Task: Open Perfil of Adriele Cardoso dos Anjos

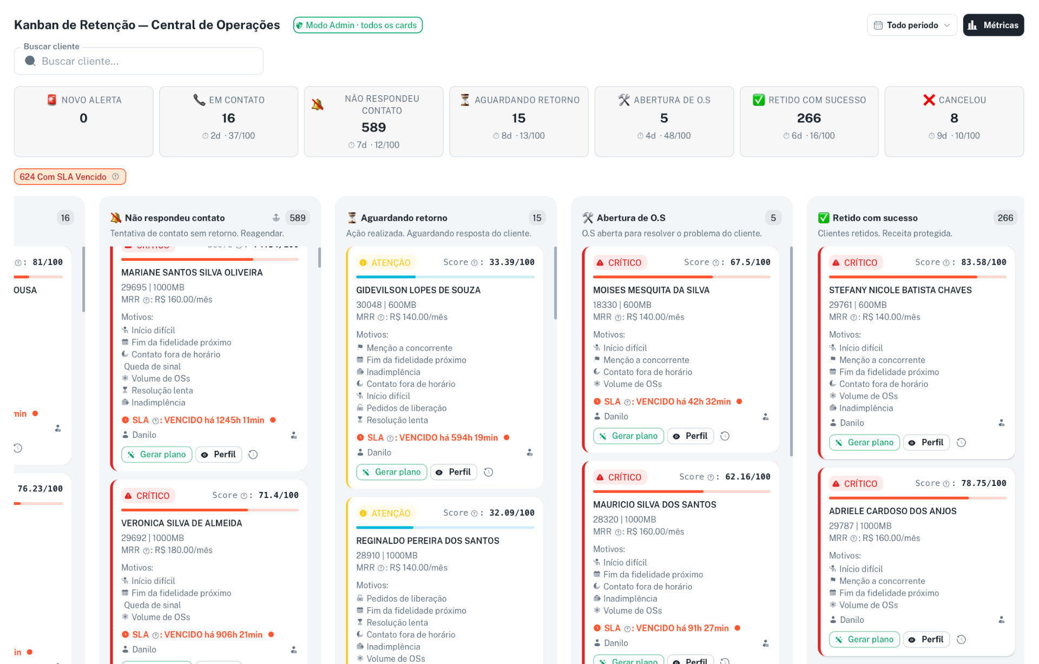Action: pyautogui.click(x=926, y=639)
